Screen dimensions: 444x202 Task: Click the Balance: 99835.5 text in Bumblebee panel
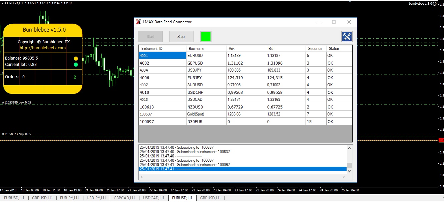(x=21, y=58)
